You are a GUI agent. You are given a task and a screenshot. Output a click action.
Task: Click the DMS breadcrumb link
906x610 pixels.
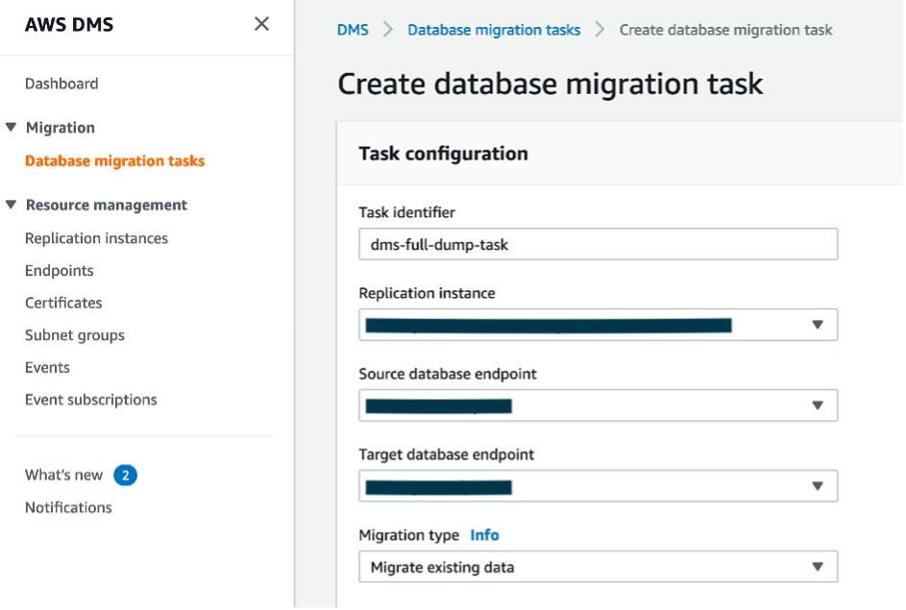pyautogui.click(x=353, y=30)
